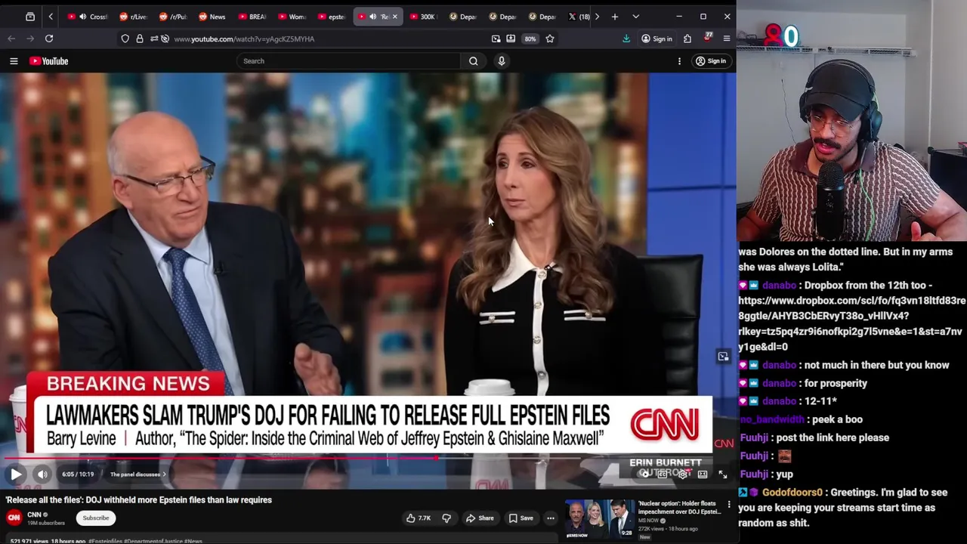967x544 pixels.
Task: Open the CNN channel avatar
Action: point(14,518)
